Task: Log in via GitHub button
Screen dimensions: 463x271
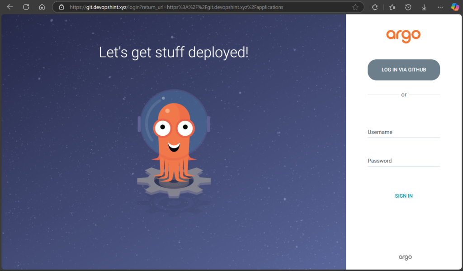Action: point(404,70)
